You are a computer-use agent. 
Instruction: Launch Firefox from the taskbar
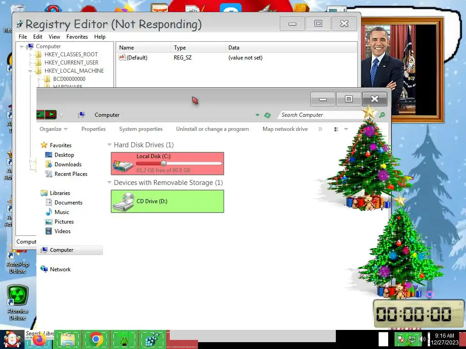click(x=39, y=340)
